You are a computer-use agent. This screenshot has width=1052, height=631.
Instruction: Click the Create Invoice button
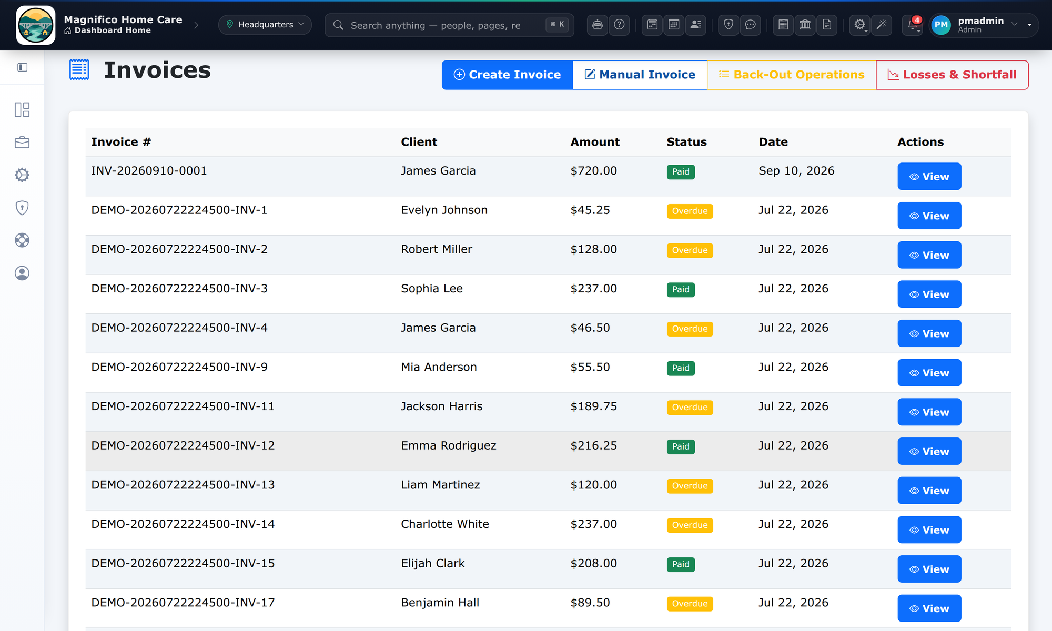coord(507,75)
